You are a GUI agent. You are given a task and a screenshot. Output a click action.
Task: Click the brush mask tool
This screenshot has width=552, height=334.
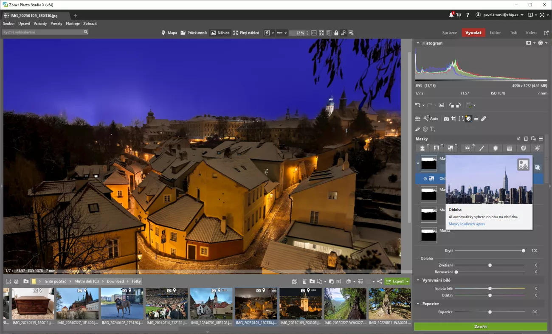point(482,148)
